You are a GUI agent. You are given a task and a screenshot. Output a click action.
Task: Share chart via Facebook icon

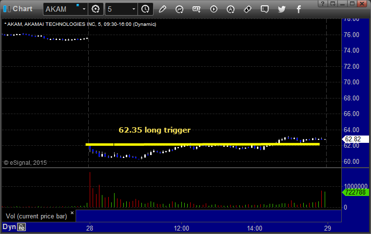point(298,9)
